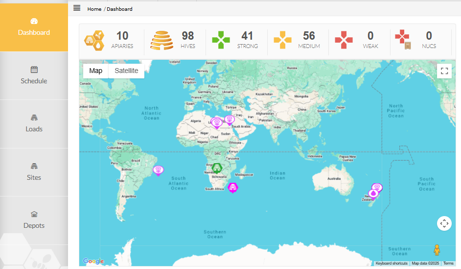Viewport: 461px width, 269px height.
Task: Click the pink apiary marker near Saudi Arabia
Action: coord(230,120)
